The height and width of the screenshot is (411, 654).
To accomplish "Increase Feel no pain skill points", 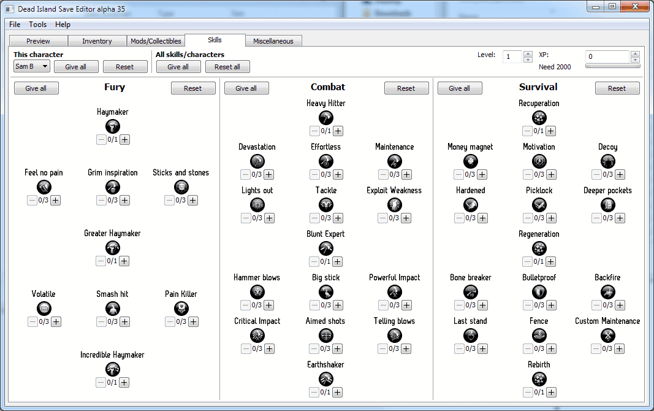I will tap(55, 200).
